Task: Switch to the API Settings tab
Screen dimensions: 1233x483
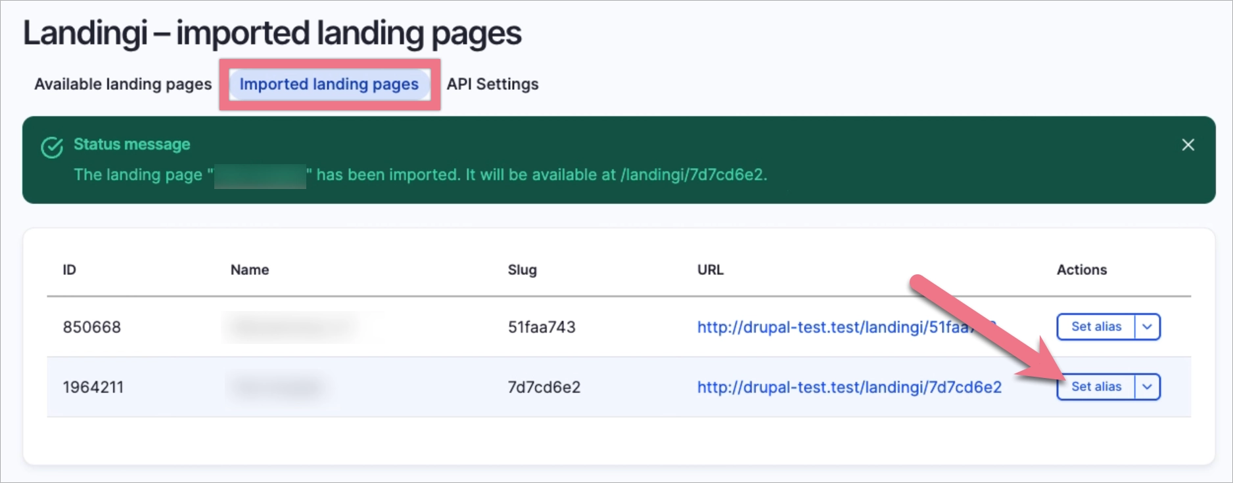Action: [493, 84]
